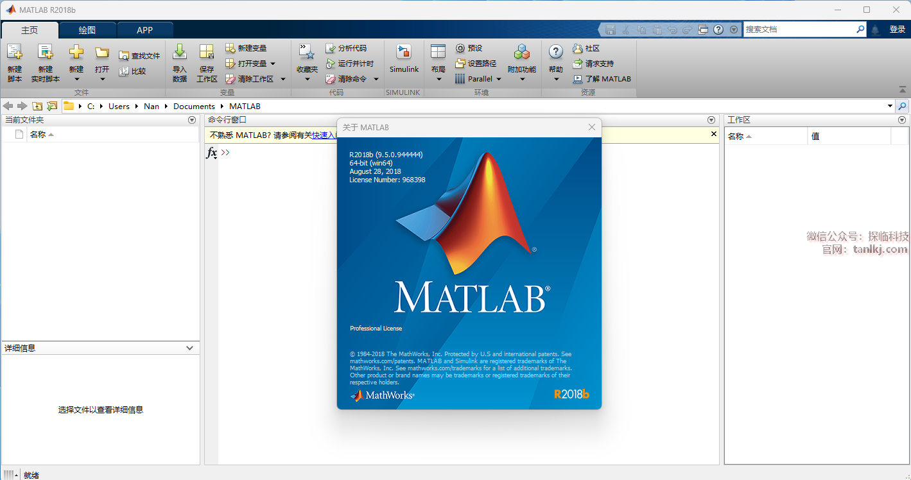This screenshot has height=480, width=911.
Task: Search the current folder path magnifier
Action: click(x=903, y=106)
